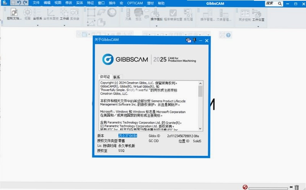Click the GibbsCAM application logo icon
This screenshot has width=306, height=190.
pos(5,3)
